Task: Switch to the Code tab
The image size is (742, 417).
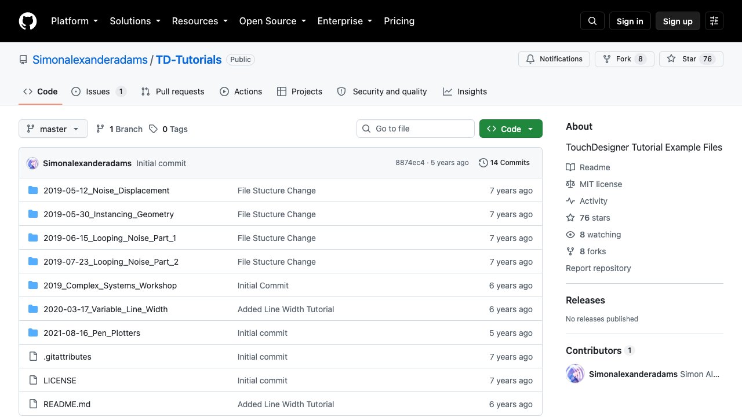Action: pos(40,92)
